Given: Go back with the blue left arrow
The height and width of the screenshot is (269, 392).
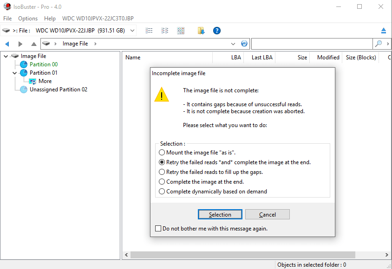Looking at the screenshot, I should tap(7, 44).
